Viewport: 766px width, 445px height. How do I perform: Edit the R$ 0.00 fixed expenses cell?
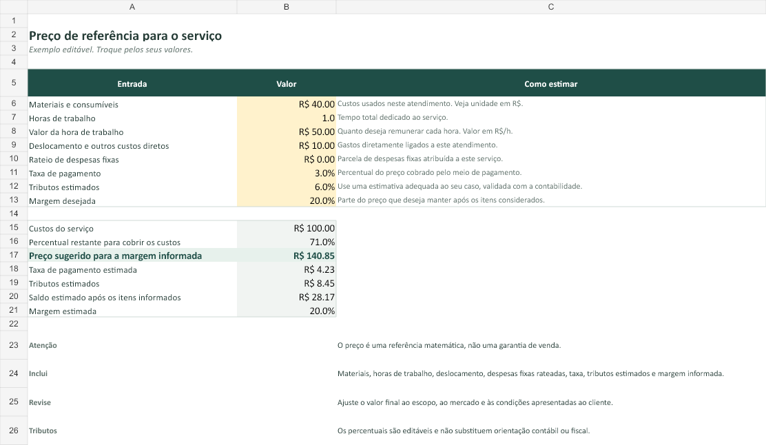point(287,158)
